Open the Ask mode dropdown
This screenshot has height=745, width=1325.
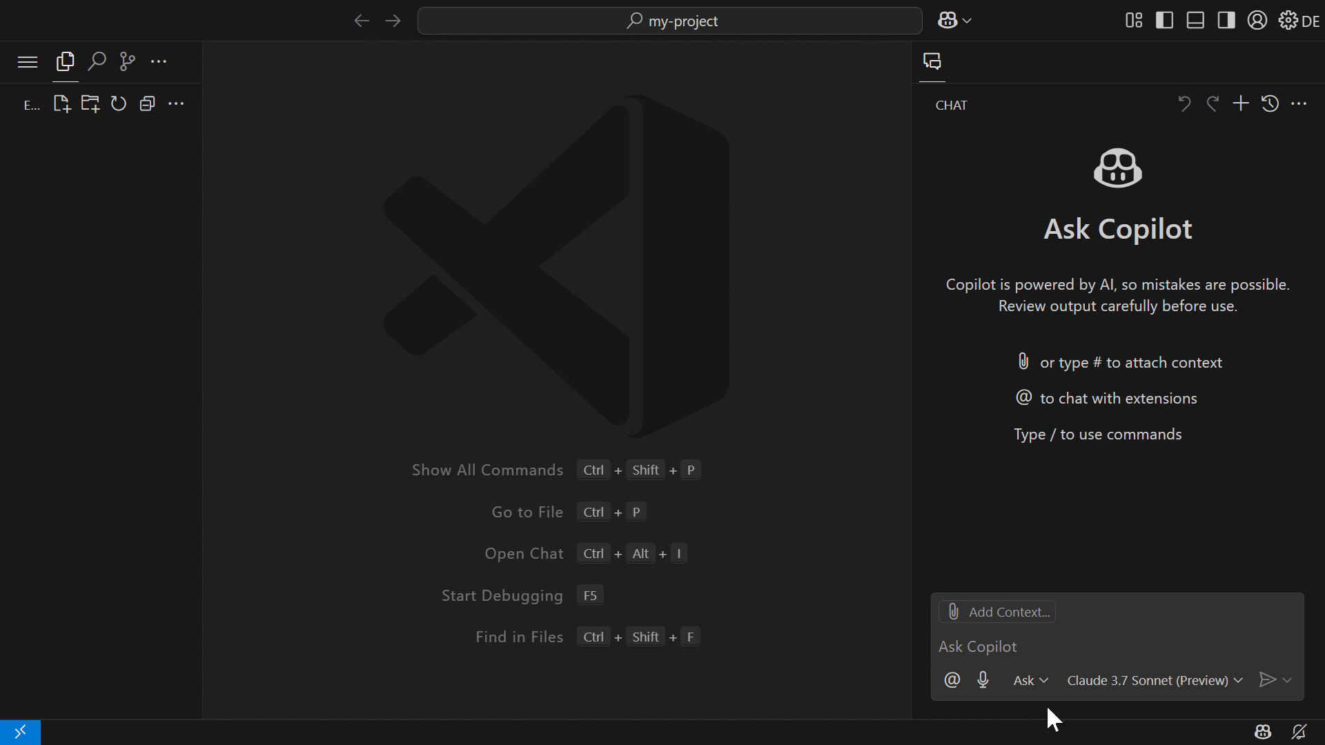1030,680
